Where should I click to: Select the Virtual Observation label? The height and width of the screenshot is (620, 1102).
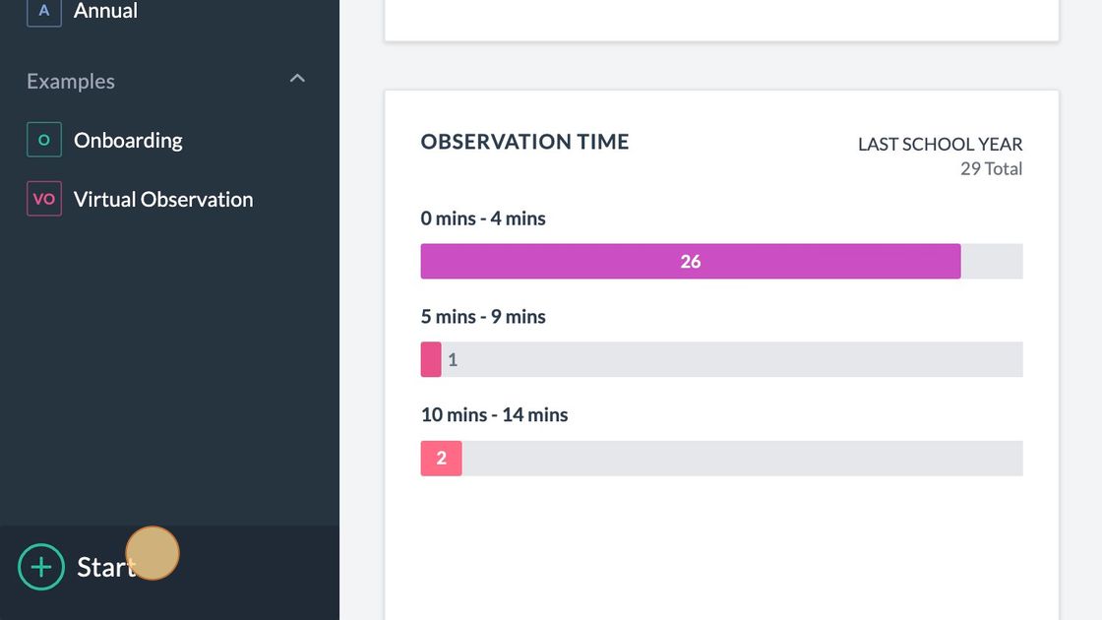click(163, 200)
